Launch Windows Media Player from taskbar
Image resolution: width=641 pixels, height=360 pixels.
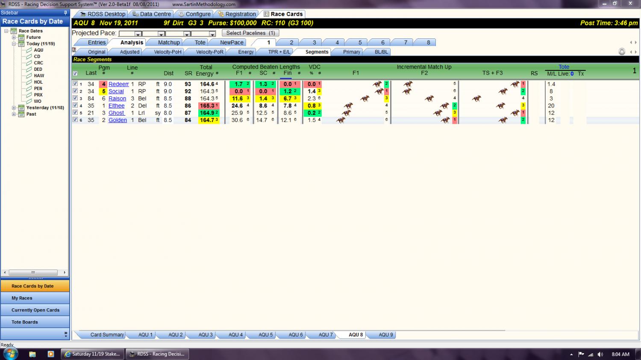pos(50,354)
